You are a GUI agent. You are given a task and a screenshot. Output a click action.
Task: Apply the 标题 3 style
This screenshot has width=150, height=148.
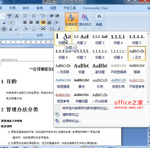[x=100, y=39]
